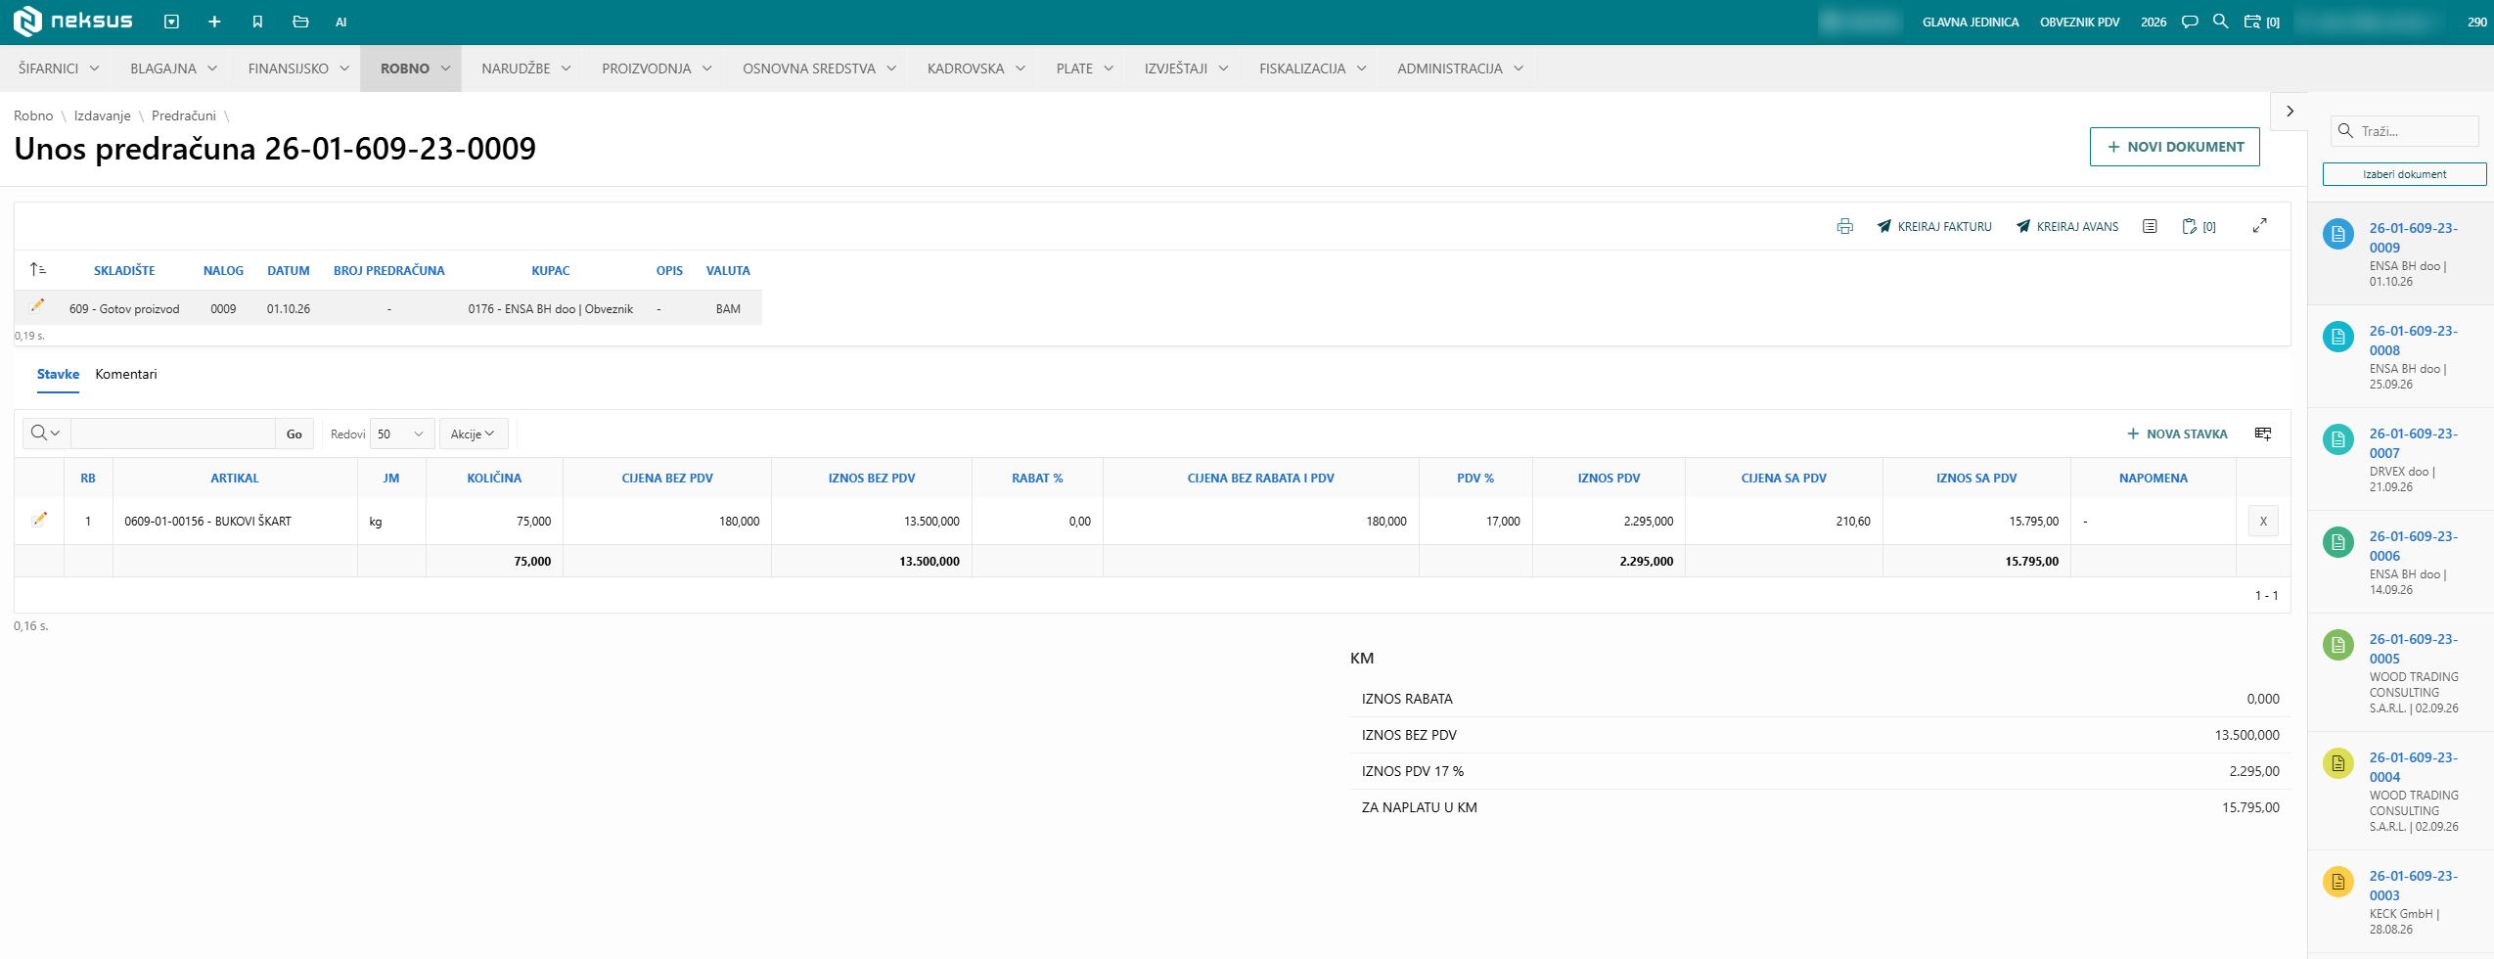This screenshot has width=2494, height=959.
Task: Open the FINANSIJSKO menu
Action: 298,68
